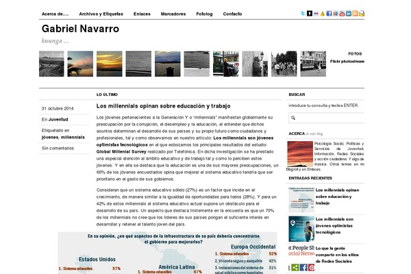Image resolution: width=411 pixels, height=274 pixels.
Task: Open 'Lo que la gente comparte' recent entry
Action: [x=337, y=255]
